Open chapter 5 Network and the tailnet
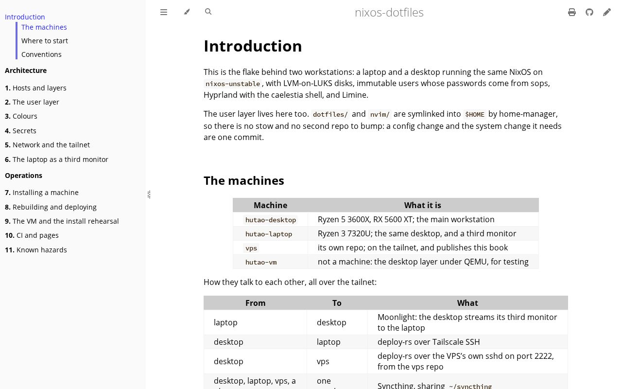 click(x=47, y=145)
